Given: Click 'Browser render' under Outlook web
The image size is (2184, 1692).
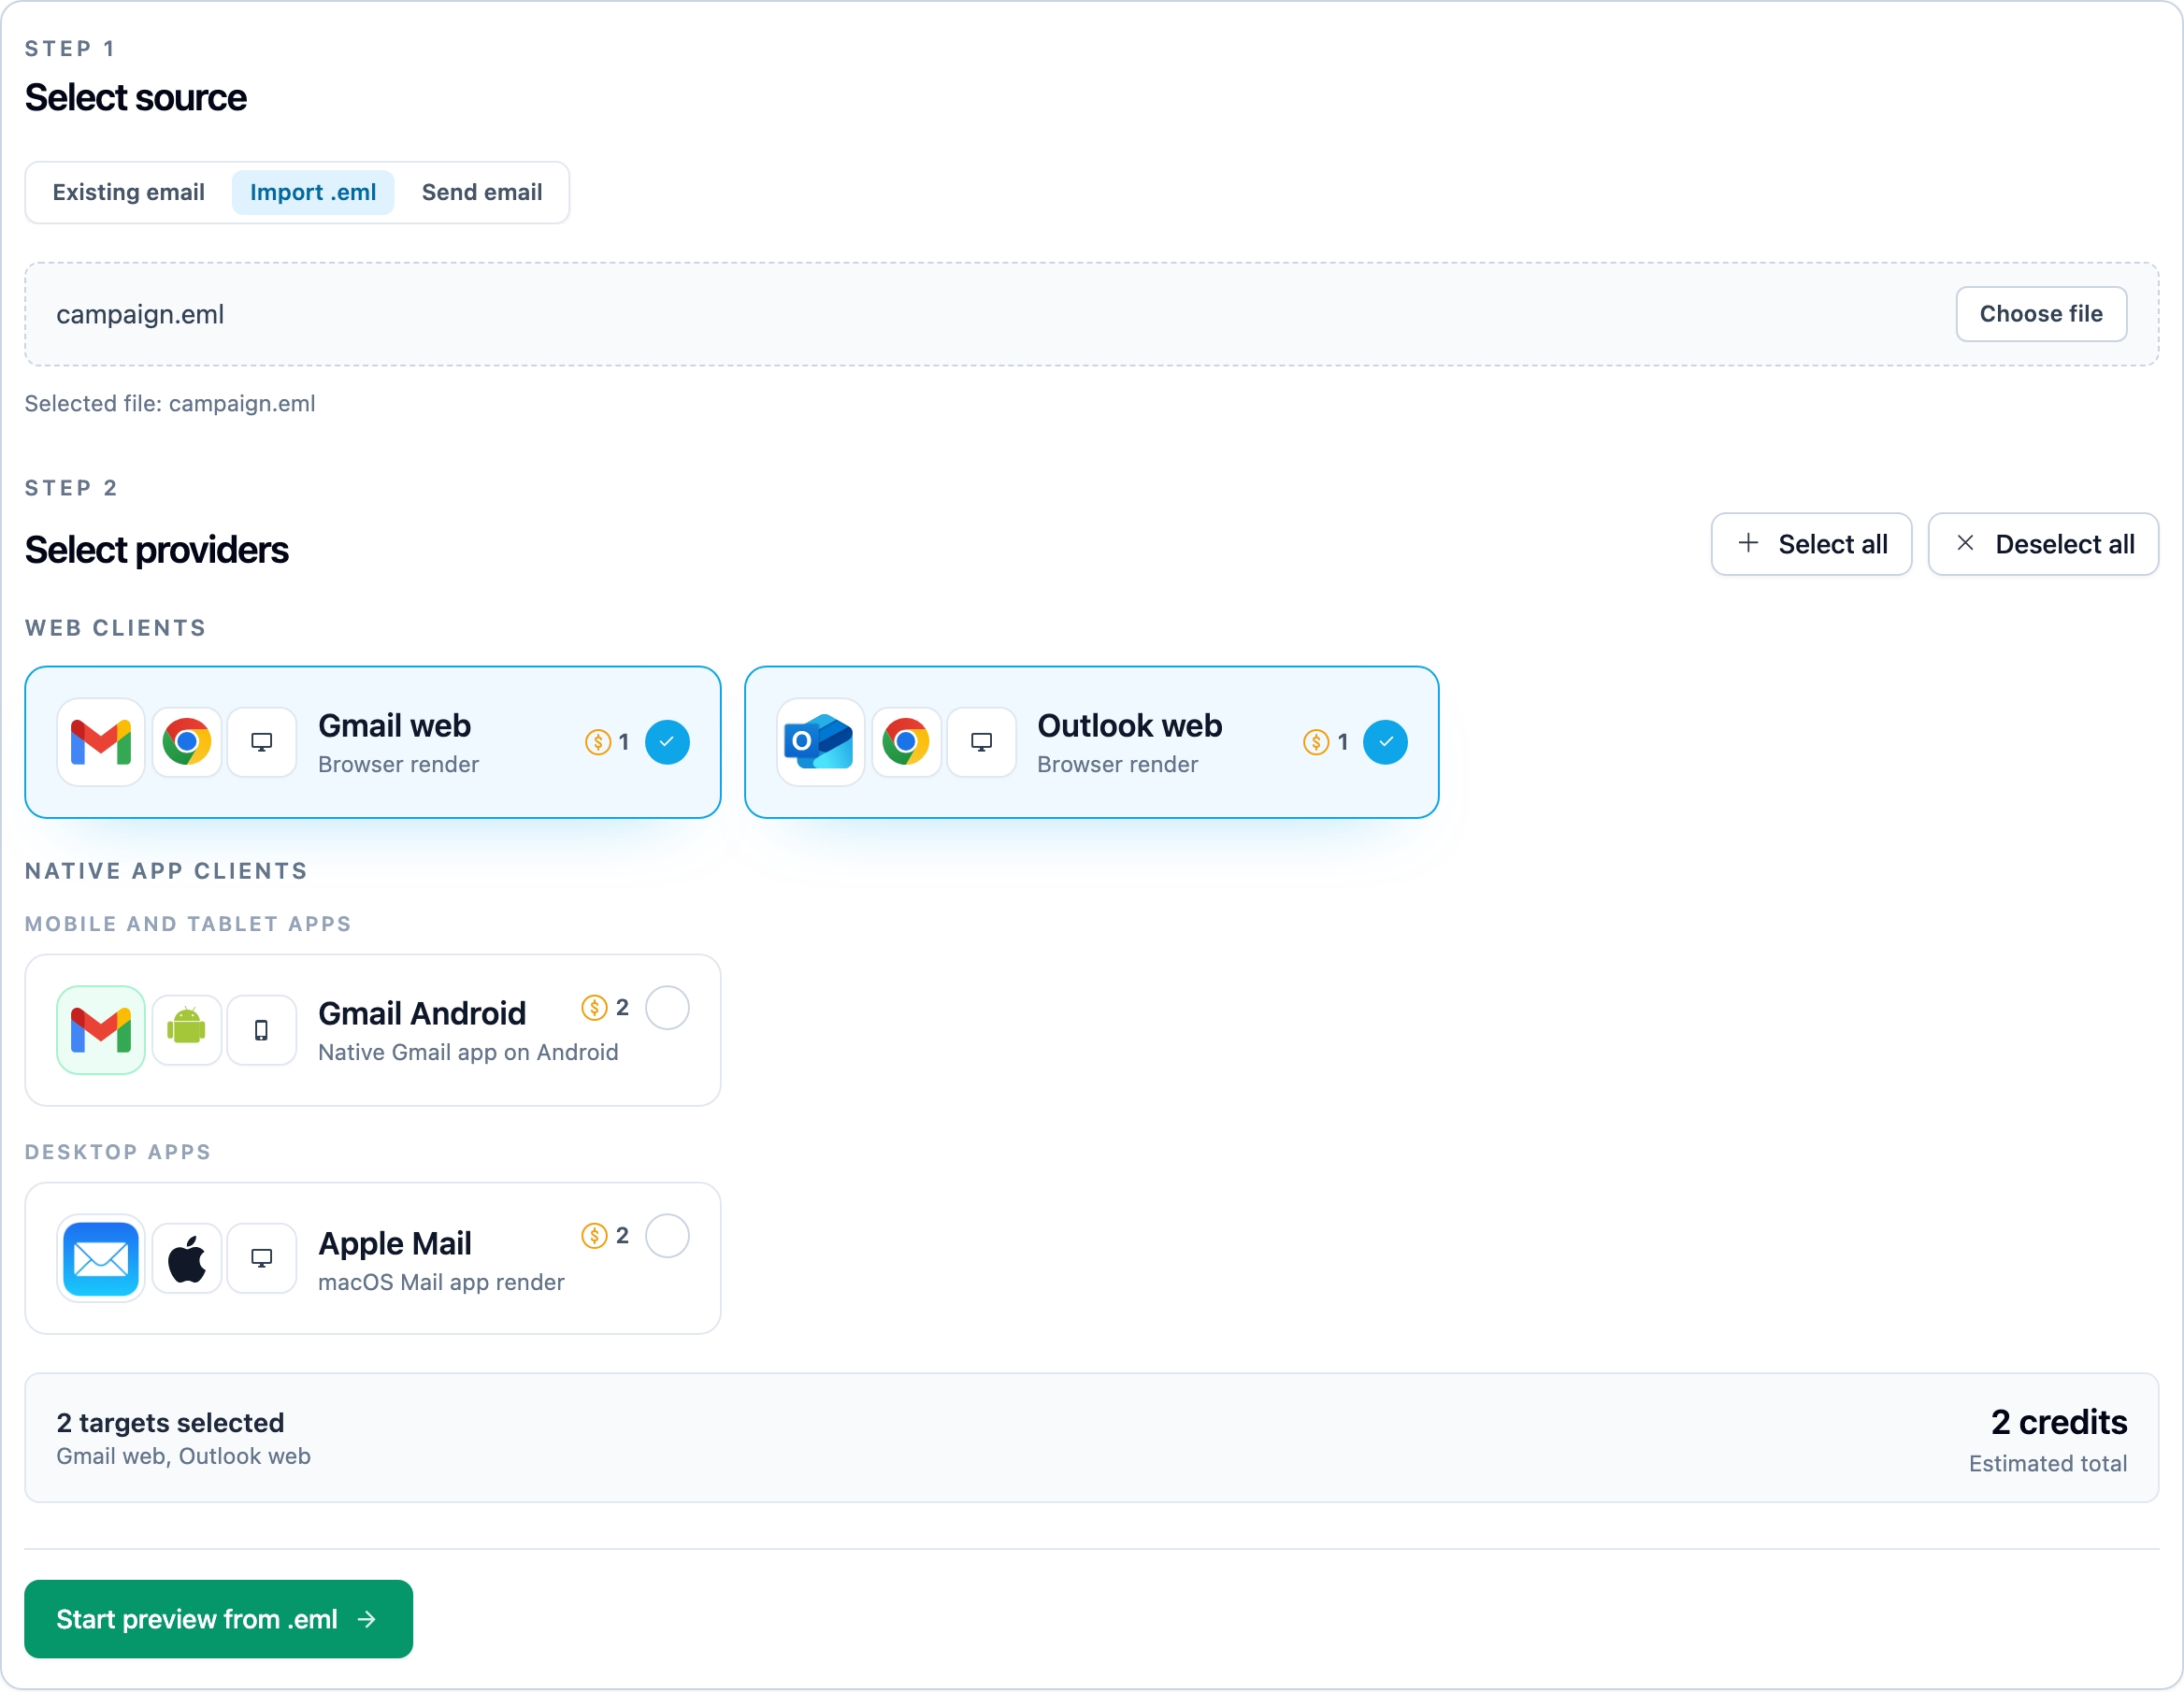Looking at the screenshot, I should click(1117, 764).
